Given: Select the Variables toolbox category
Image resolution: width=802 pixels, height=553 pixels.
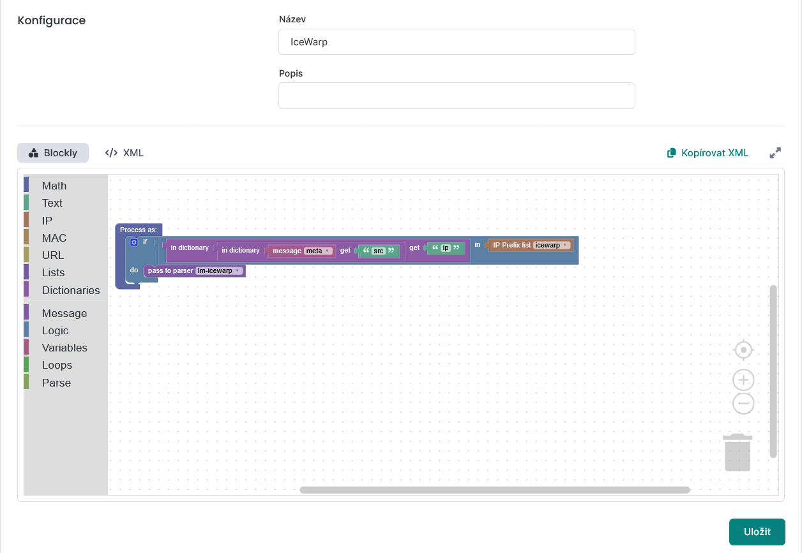Looking at the screenshot, I should click(64, 348).
